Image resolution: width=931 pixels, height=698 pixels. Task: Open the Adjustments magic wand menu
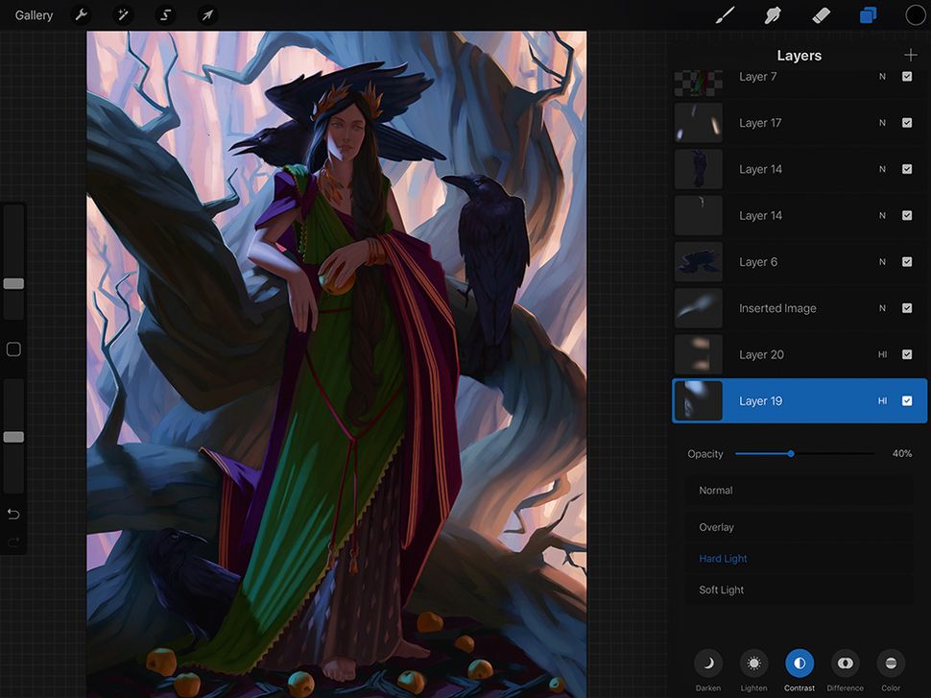click(x=123, y=15)
